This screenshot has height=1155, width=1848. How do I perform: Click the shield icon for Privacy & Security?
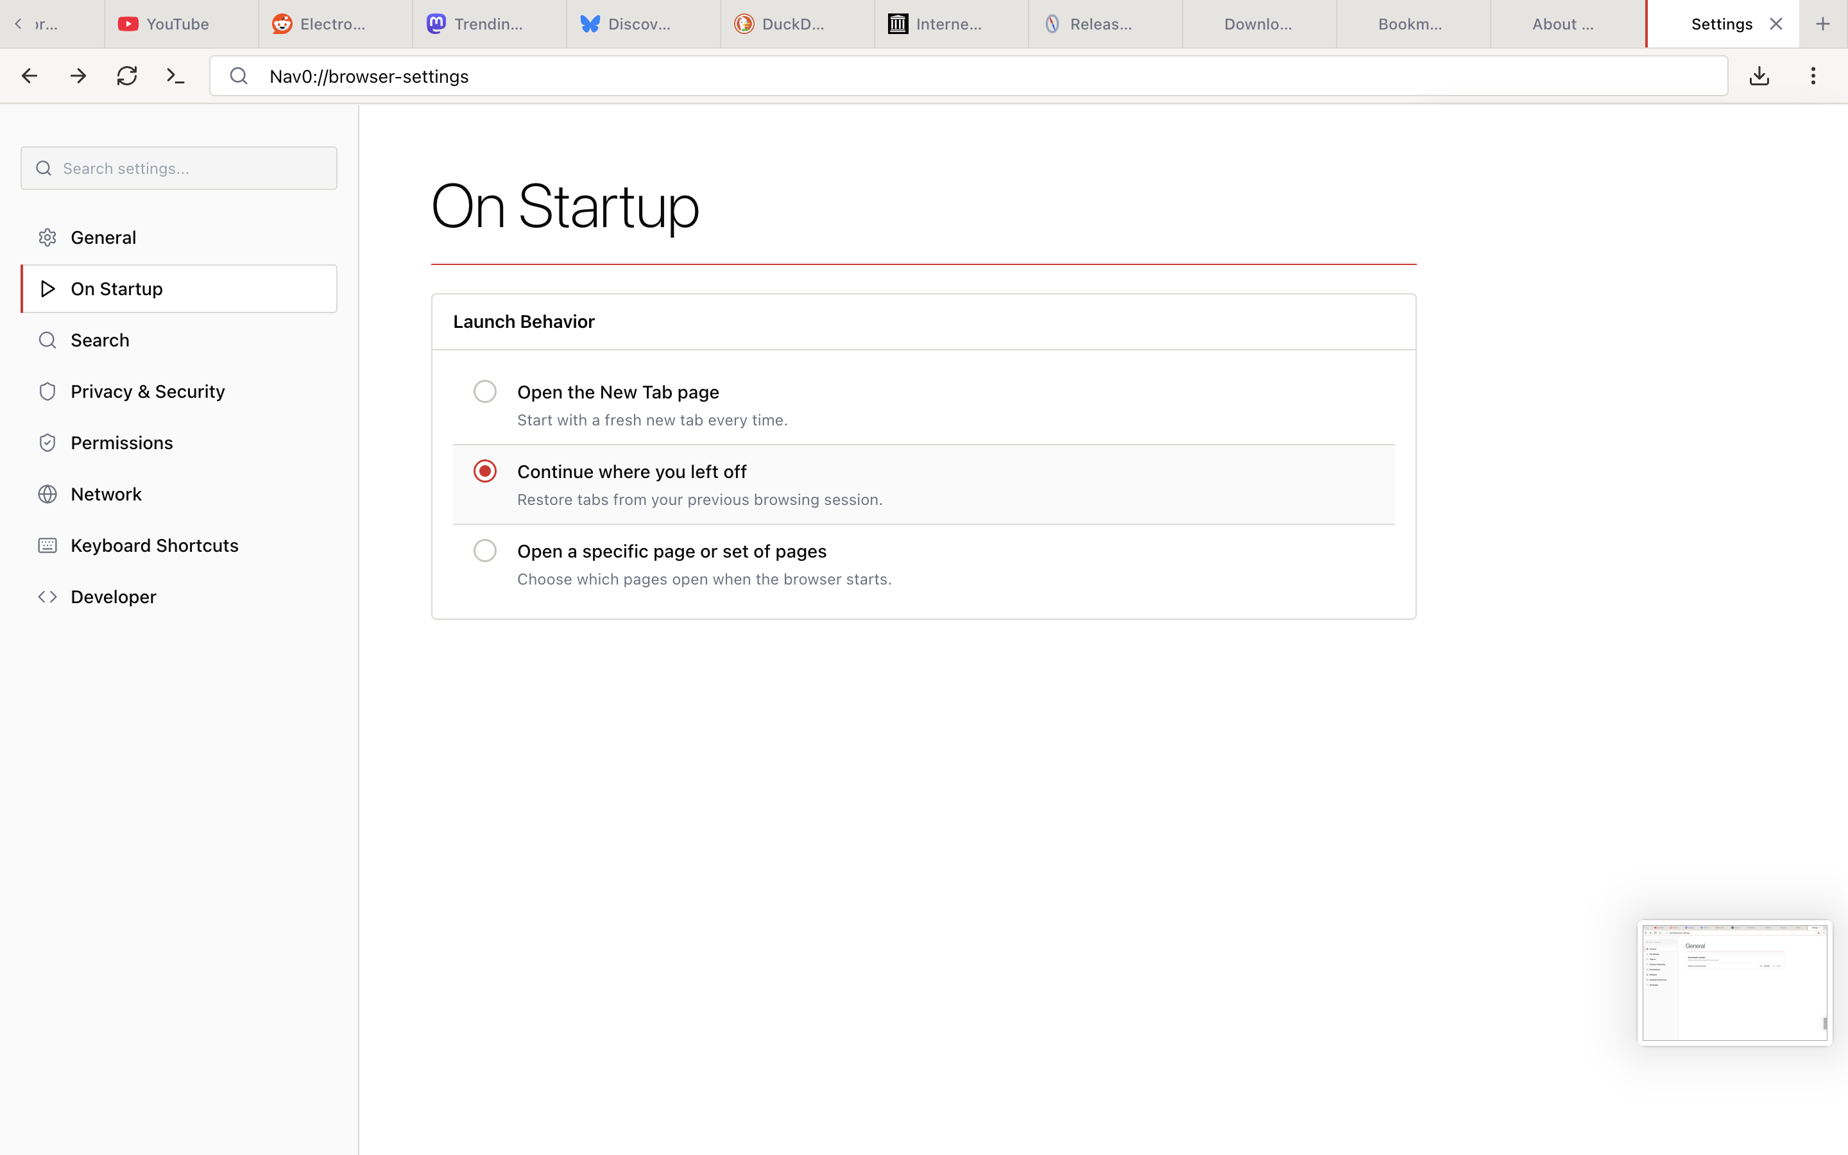point(47,391)
